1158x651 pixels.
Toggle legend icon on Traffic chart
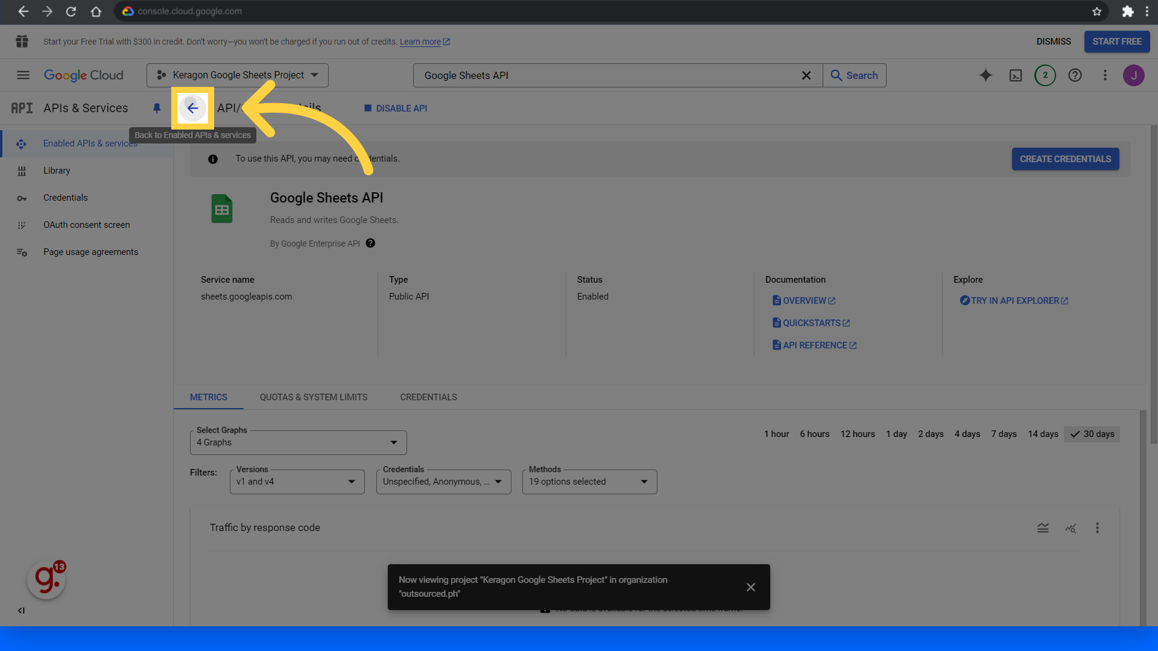(x=1043, y=528)
